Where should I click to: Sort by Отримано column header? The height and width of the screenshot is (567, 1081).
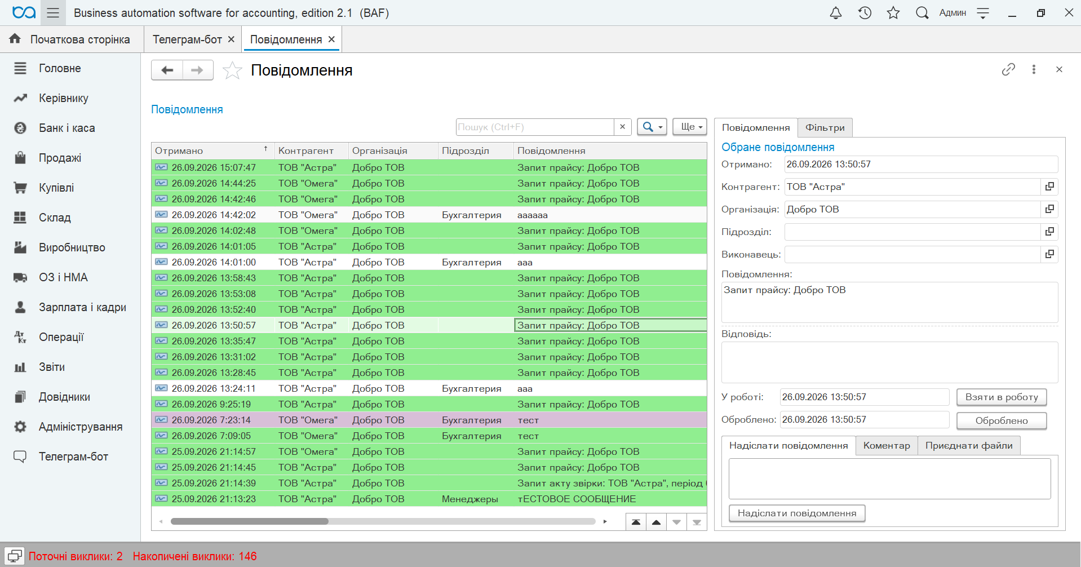(x=212, y=150)
